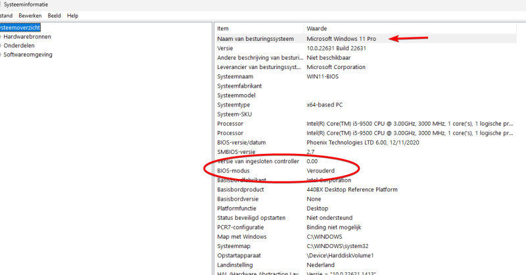
Task: Select the 'Systeemnaam' row label
Action: (x=235, y=76)
